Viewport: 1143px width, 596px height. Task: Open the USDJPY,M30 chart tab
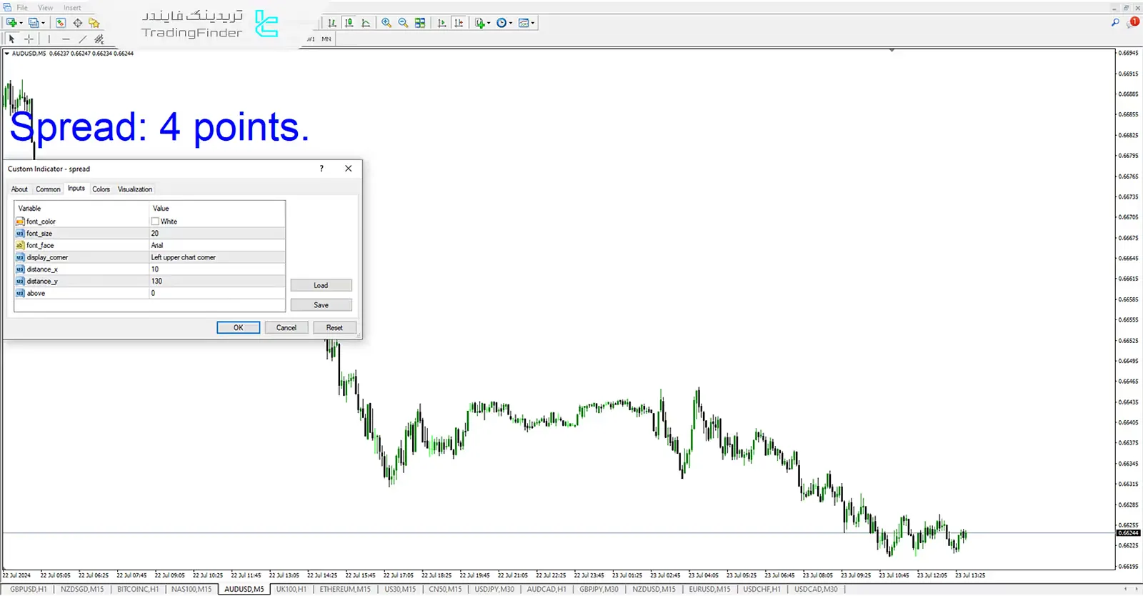tap(494, 590)
